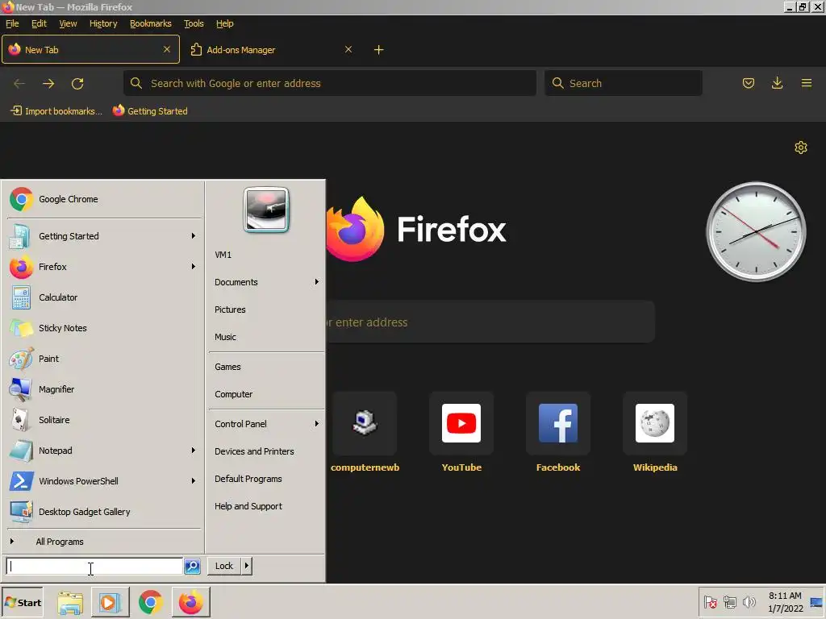Viewport: 826px width, 619px height.
Task: Go forward using the forward arrow
Action: [x=48, y=83]
